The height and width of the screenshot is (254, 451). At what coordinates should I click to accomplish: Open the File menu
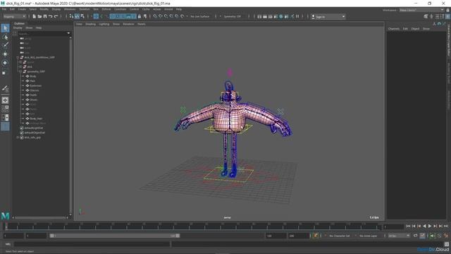click(x=4, y=9)
